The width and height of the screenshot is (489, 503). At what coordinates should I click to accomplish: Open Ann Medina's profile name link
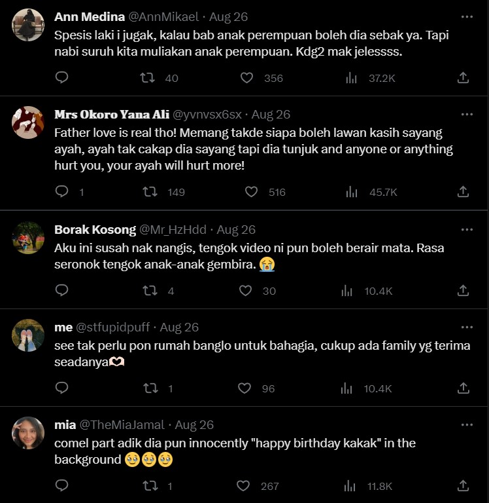click(x=90, y=17)
